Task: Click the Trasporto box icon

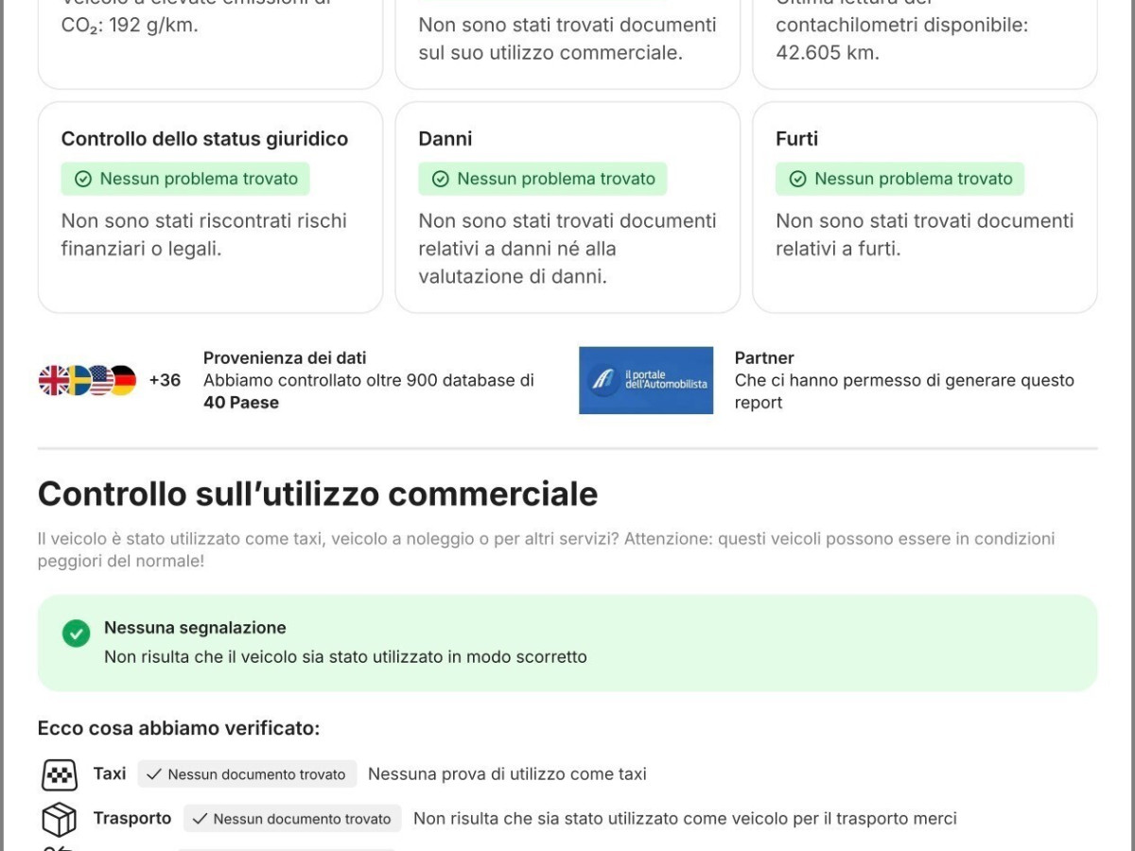Action: pyautogui.click(x=60, y=819)
